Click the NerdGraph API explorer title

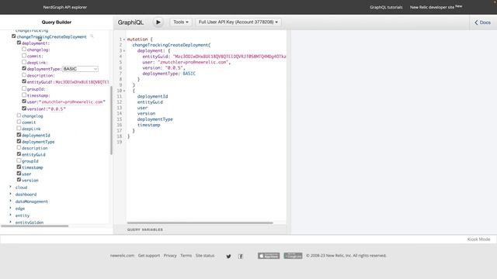tap(65, 7)
